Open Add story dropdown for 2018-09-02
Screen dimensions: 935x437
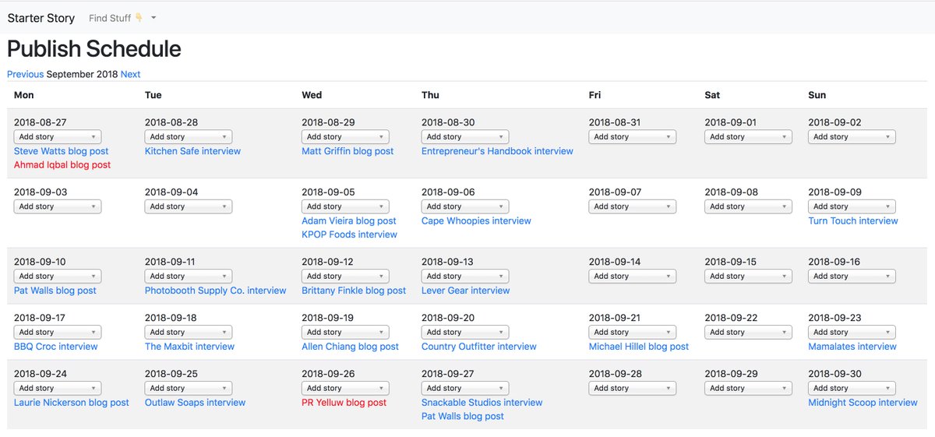click(852, 137)
